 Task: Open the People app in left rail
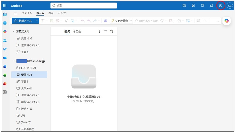pyautogui.click(x=5, y=40)
